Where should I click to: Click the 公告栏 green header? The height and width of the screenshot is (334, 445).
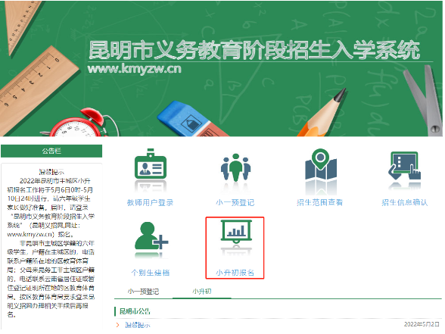(51, 151)
